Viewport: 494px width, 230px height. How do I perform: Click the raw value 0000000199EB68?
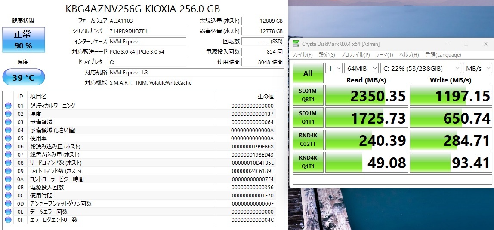pyautogui.click(x=252, y=146)
